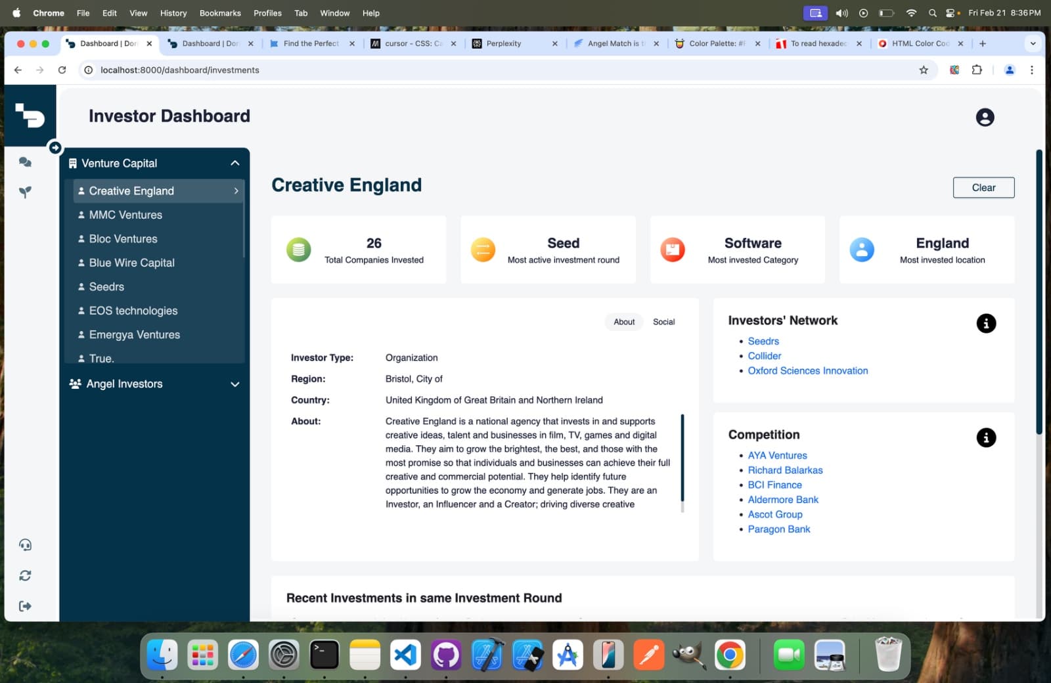Click the About text scrollbar

682,458
